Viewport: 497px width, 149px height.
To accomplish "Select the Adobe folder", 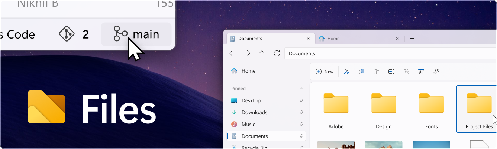I will (x=336, y=109).
